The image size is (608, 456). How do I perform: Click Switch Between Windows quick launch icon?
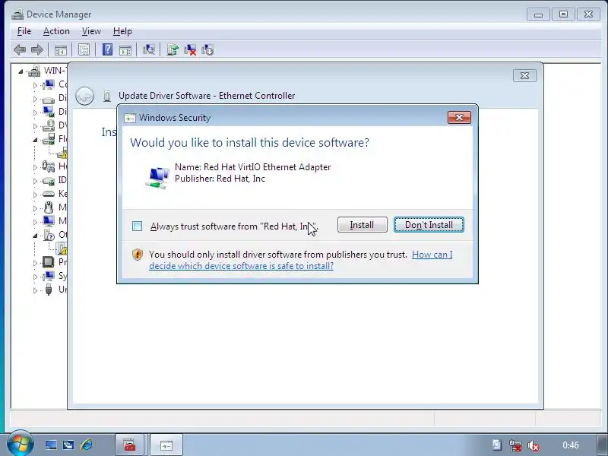pos(68,445)
